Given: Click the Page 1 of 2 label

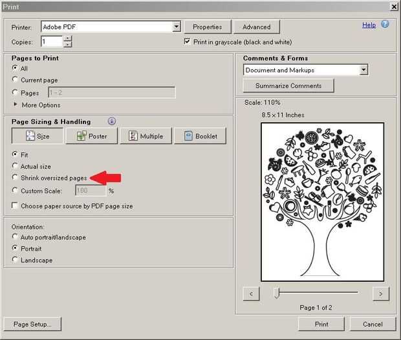Looking at the screenshot, I should click(316, 307).
